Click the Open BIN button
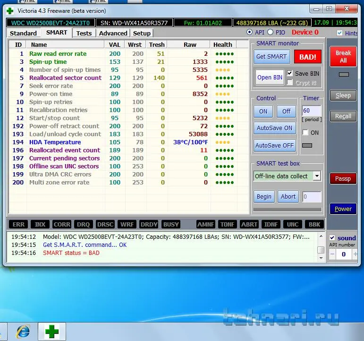Viewport: 364px width, 341px height. [x=270, y=78]
